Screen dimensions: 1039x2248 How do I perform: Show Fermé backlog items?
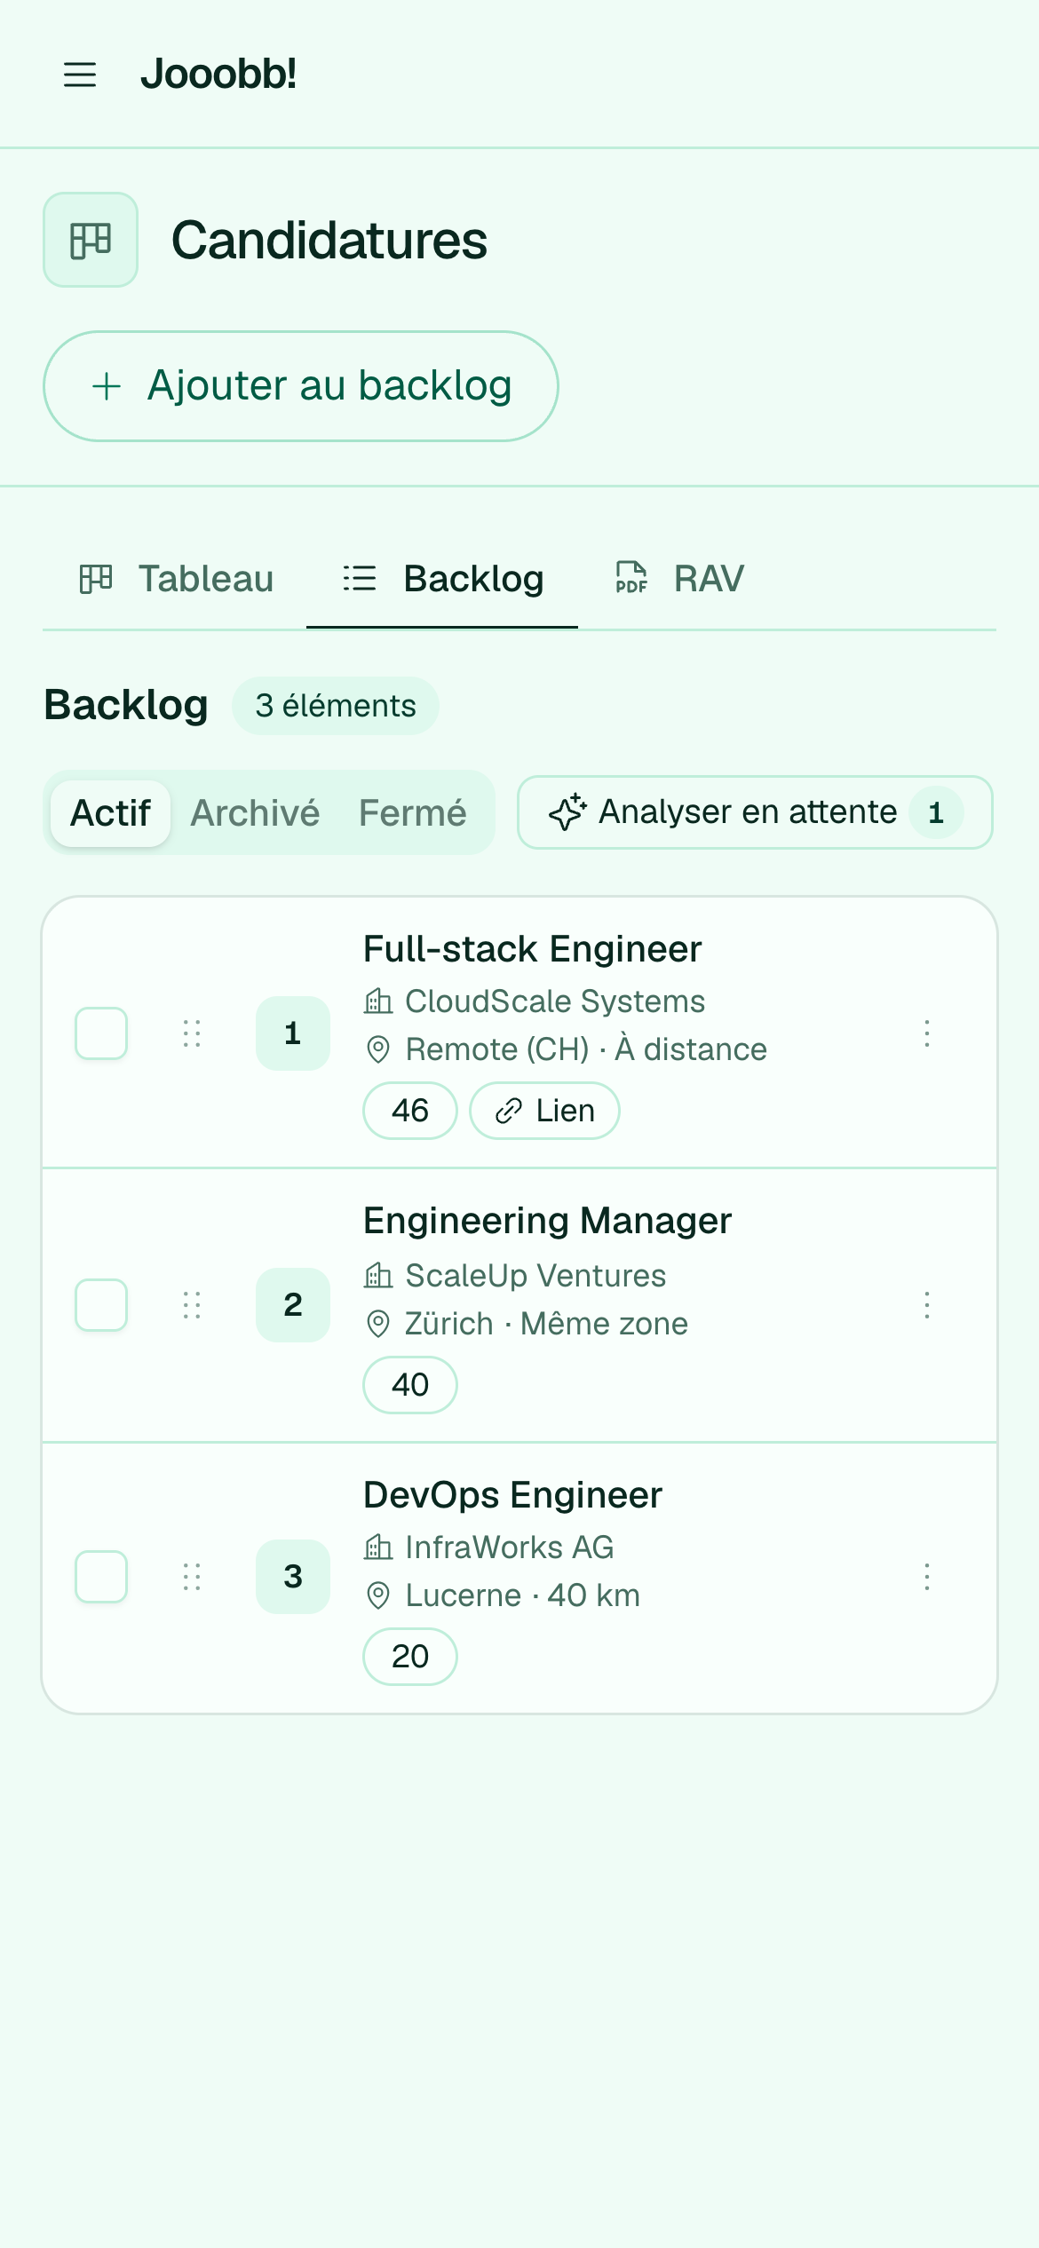[x=412, y=812]
